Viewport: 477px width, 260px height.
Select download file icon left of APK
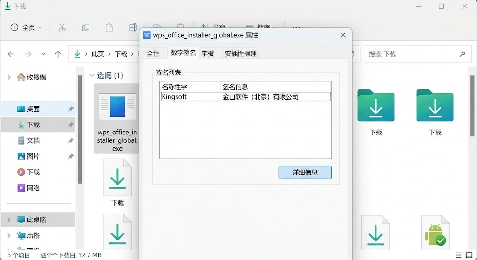(376, 233)
